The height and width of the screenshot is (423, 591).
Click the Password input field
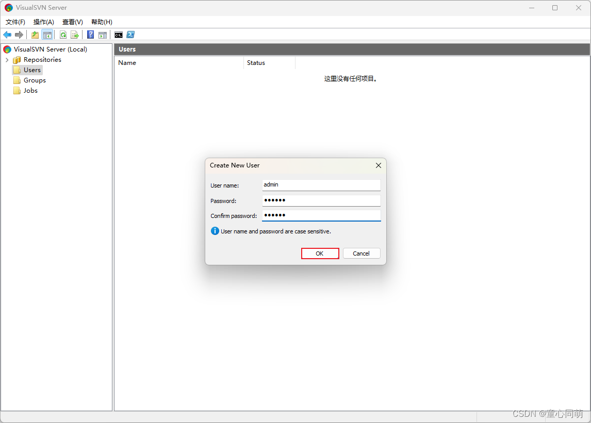pos(321,200)
